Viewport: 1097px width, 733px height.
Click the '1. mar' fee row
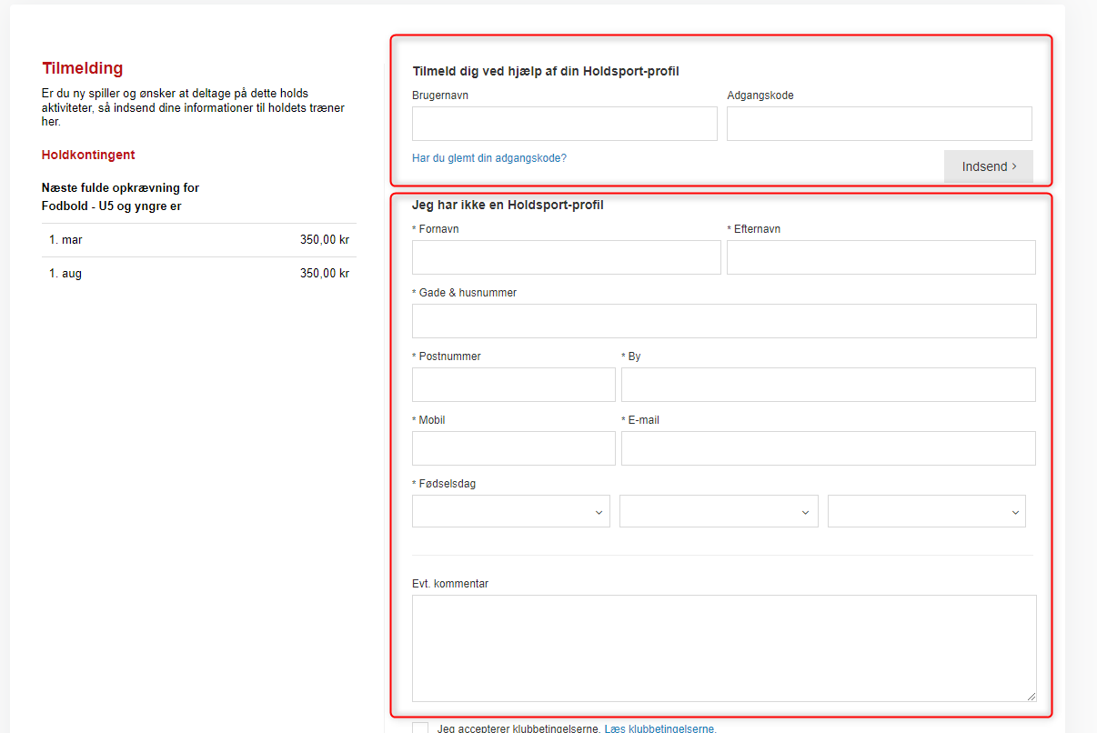(x=198, y=240)
